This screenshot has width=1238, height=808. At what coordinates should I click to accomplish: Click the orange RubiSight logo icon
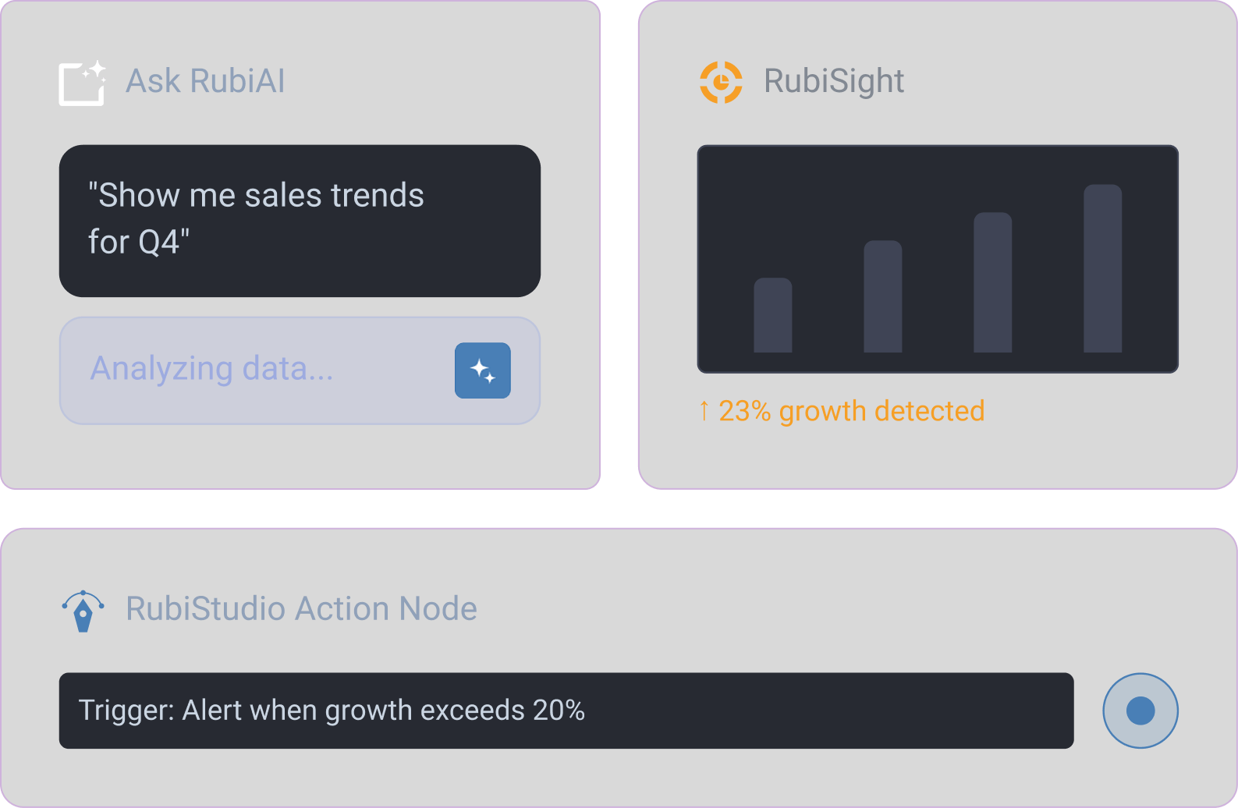(x=721, y=82)
